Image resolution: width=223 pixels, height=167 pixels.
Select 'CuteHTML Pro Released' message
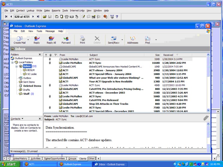tap(118, 100)
